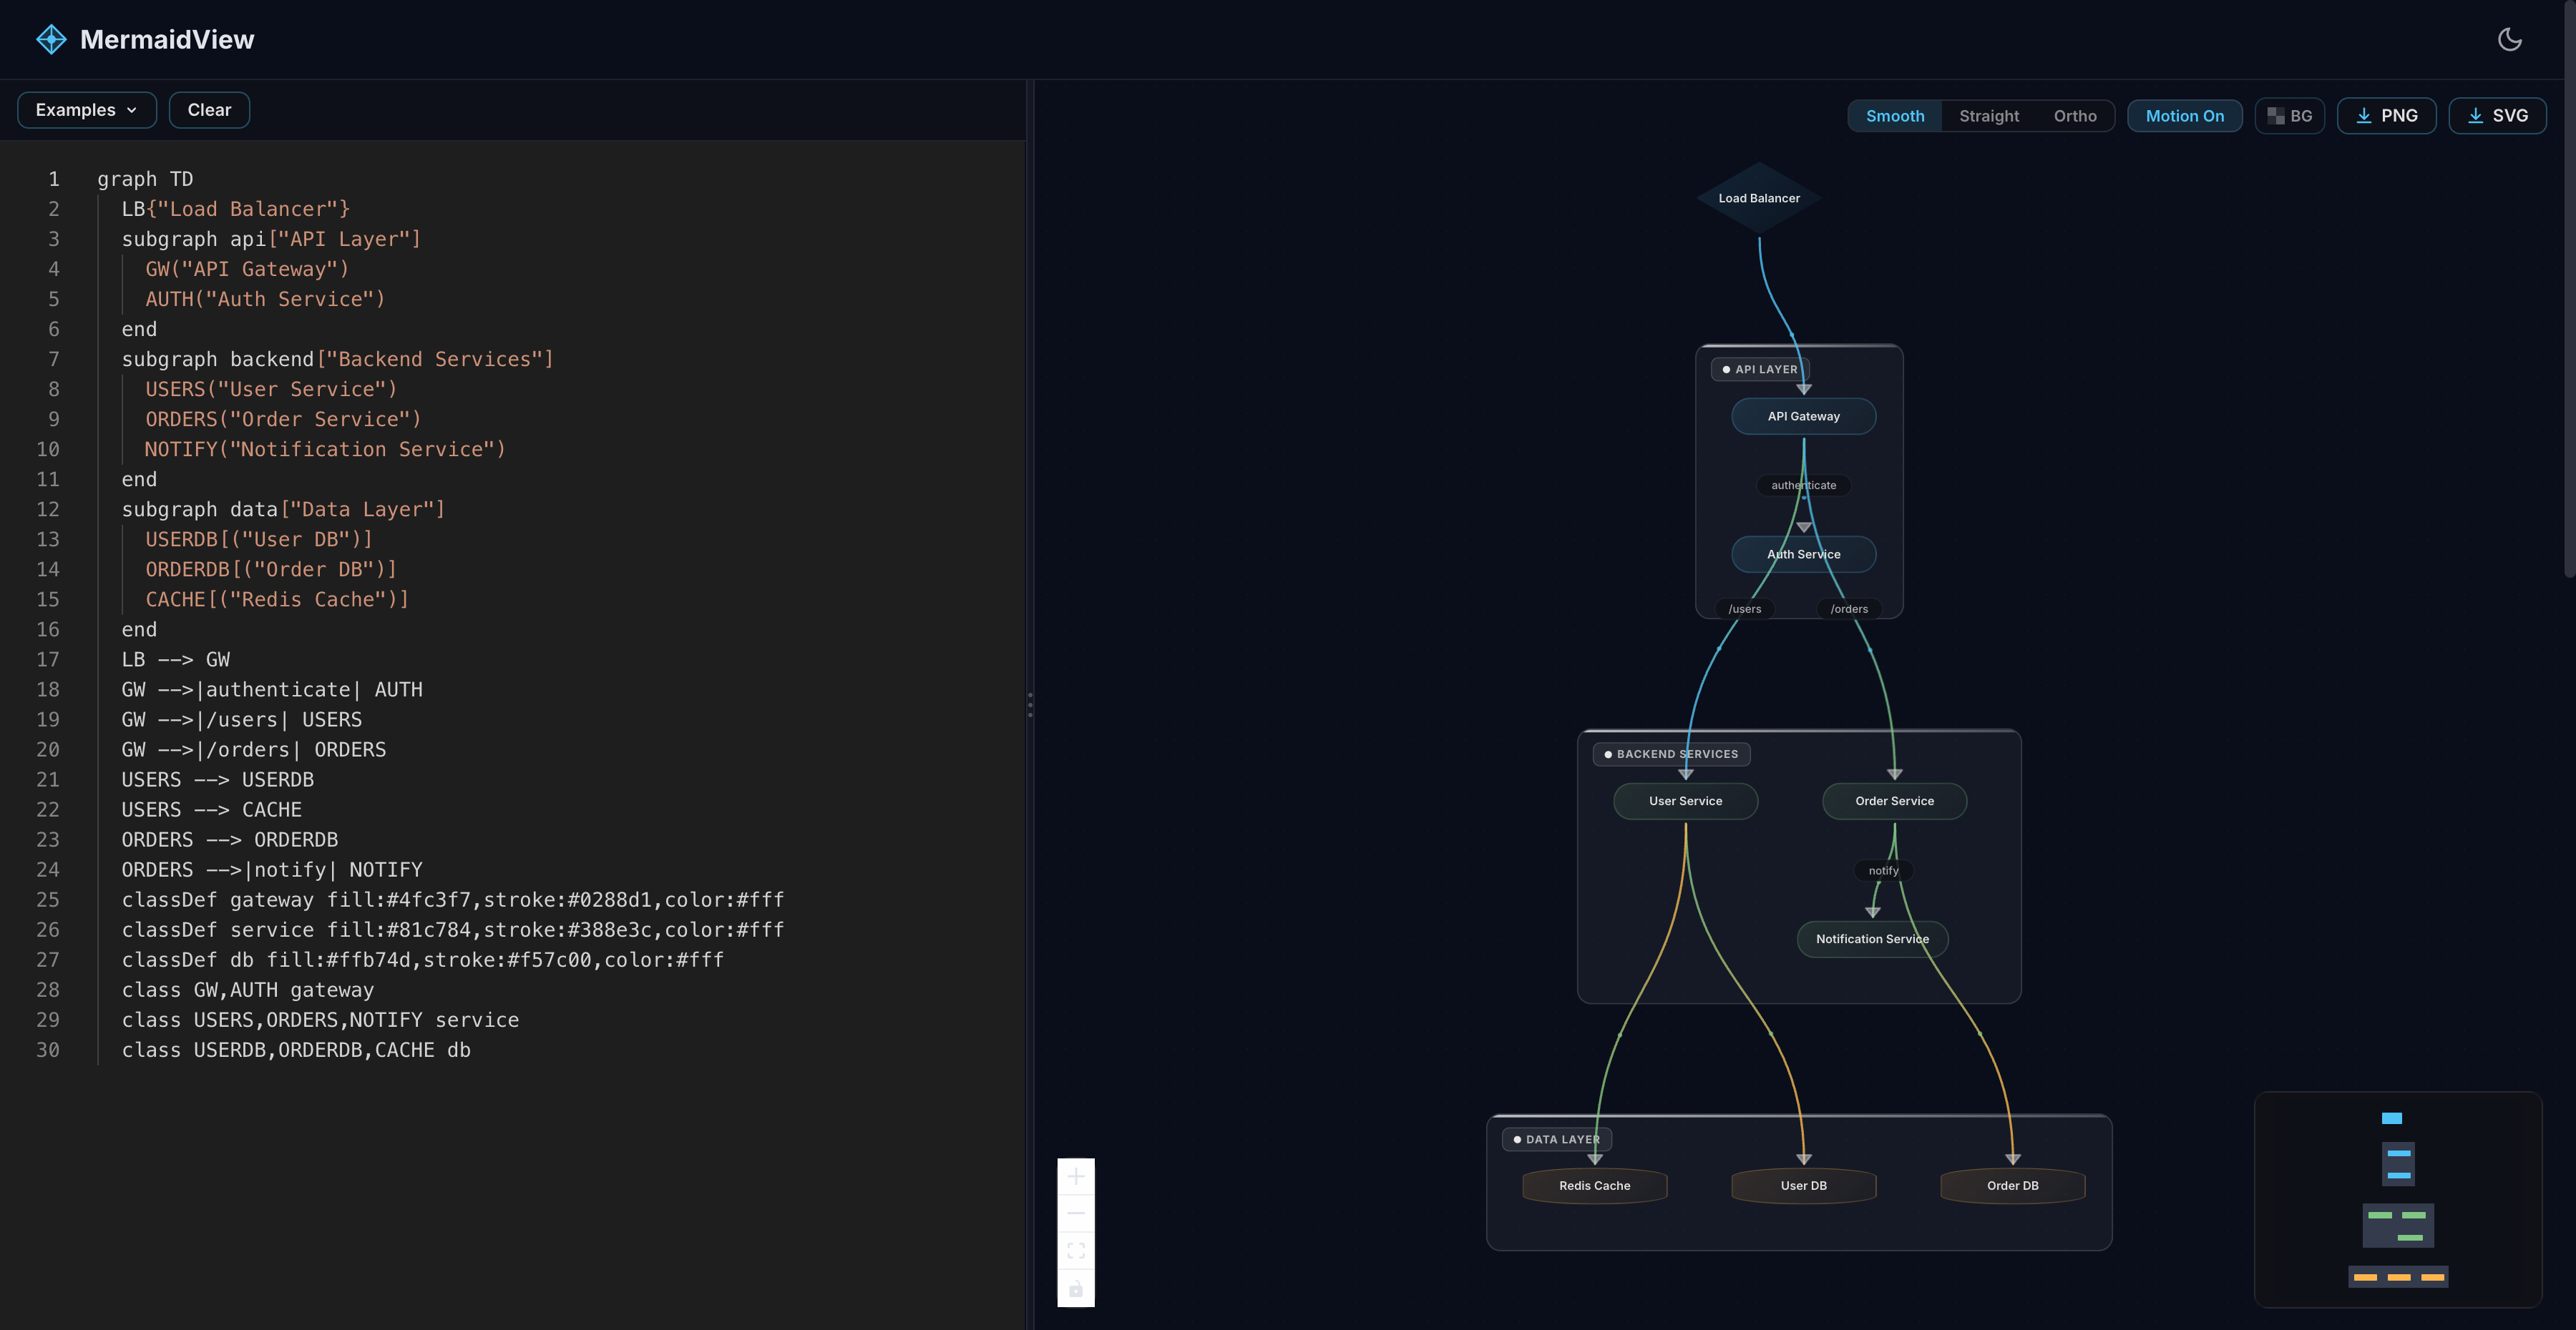Click the SVG download arrow icon

(2475, 116)
